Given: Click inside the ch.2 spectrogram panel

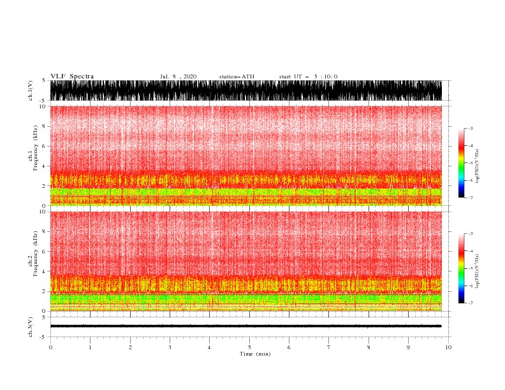Looking at the screenshot, I should tap(245, 261).
